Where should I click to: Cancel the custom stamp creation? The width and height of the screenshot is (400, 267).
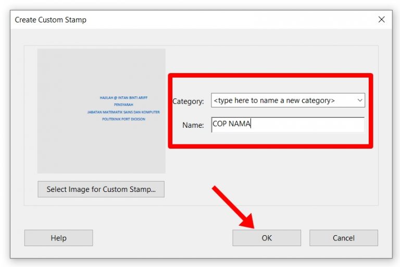coord(343,238)
